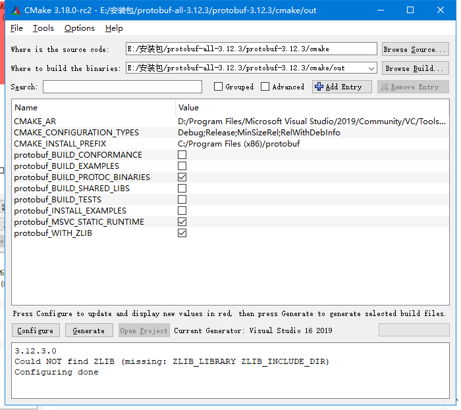This screenshot has height=410, width=461.
Task: Click the blue plus Add Entry icon
Action: 319,87
